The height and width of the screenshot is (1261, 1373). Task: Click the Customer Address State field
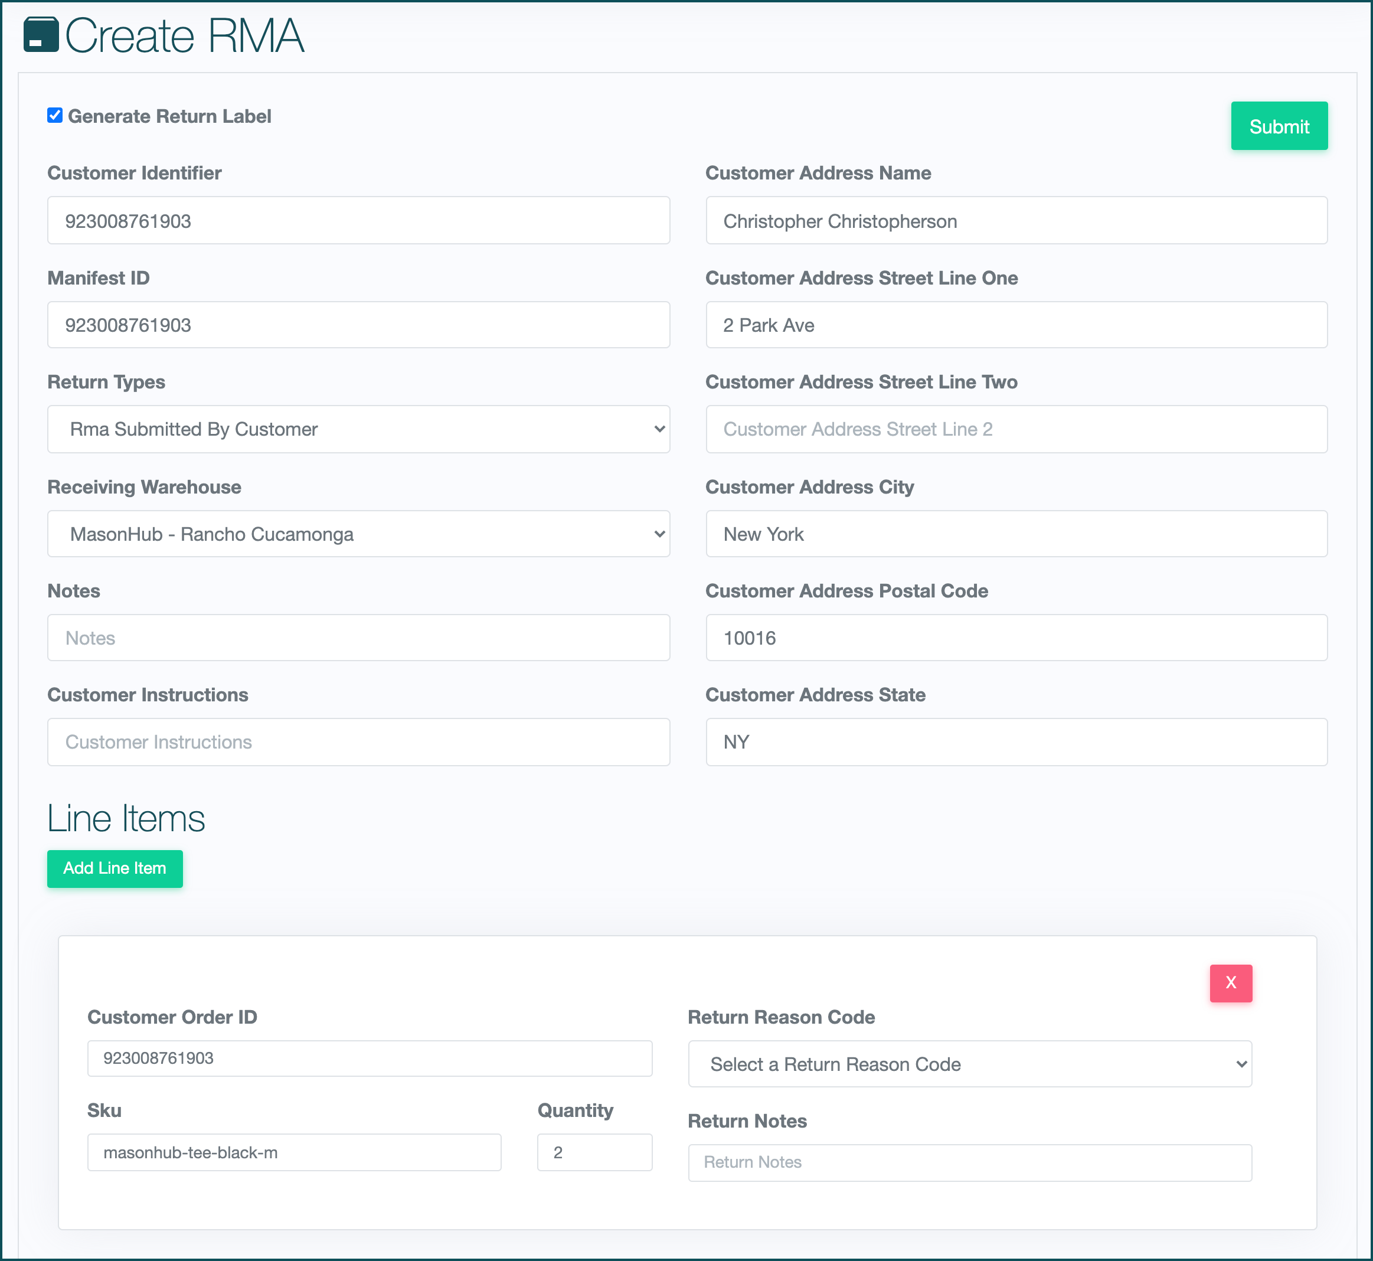click(1016, 741)
